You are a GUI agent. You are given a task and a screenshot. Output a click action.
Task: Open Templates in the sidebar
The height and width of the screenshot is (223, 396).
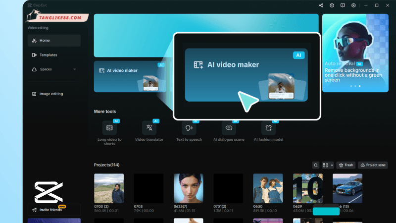[x=54, y=55]
